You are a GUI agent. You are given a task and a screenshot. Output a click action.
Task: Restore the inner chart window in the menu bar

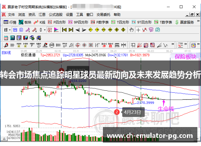point(192,15)
